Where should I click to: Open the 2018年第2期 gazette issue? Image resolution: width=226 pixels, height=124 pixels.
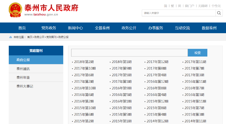click(84, 62)
